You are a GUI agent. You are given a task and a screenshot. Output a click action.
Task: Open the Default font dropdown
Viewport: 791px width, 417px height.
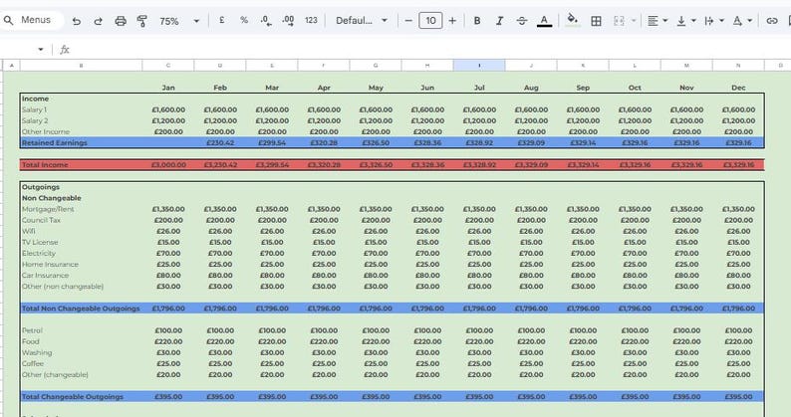pyautogui.click(x=362, y=21)
